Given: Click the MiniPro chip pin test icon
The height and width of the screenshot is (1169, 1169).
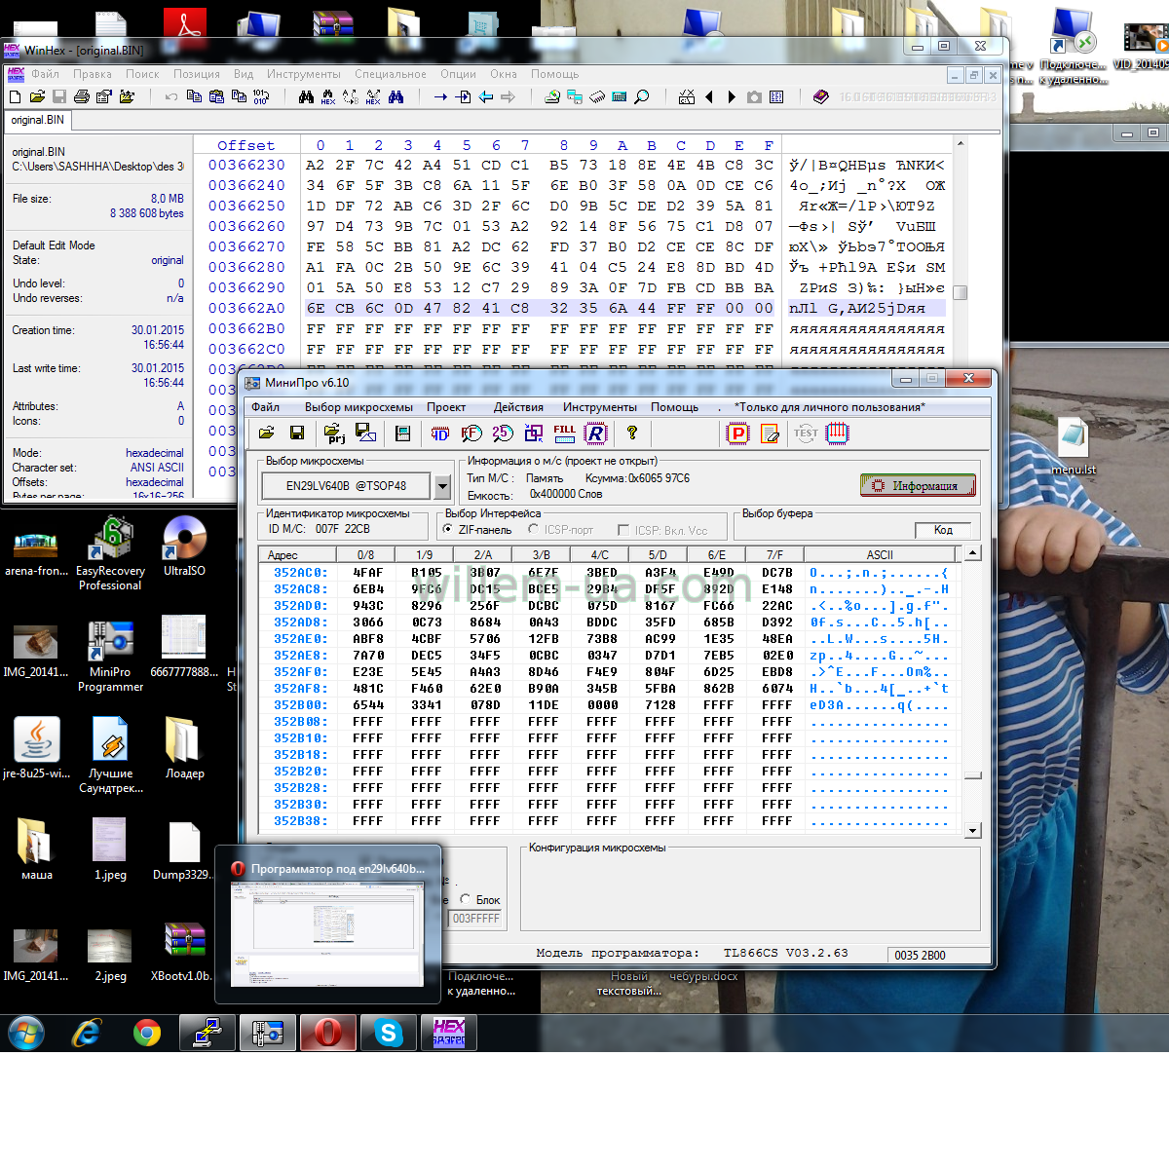Looking at the screenshot, I should [x=837, y=434].
